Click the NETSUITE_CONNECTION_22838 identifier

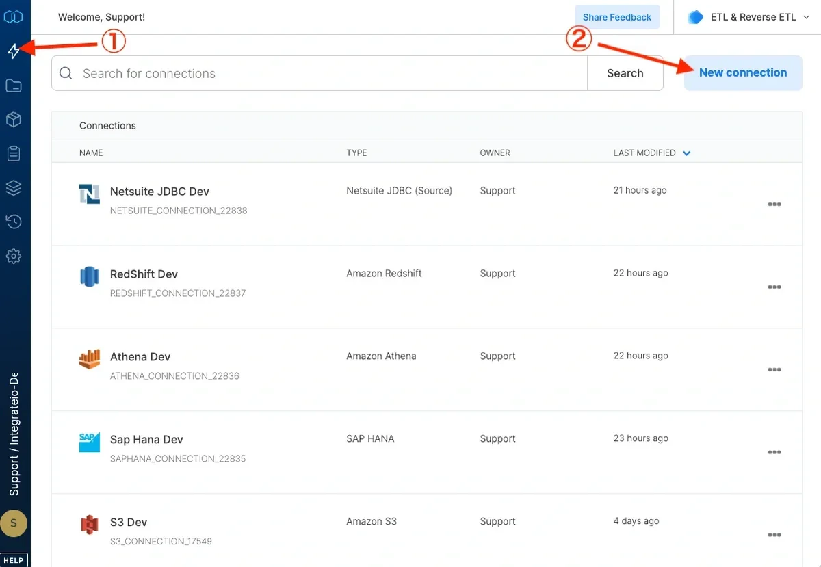click(179, 211)
